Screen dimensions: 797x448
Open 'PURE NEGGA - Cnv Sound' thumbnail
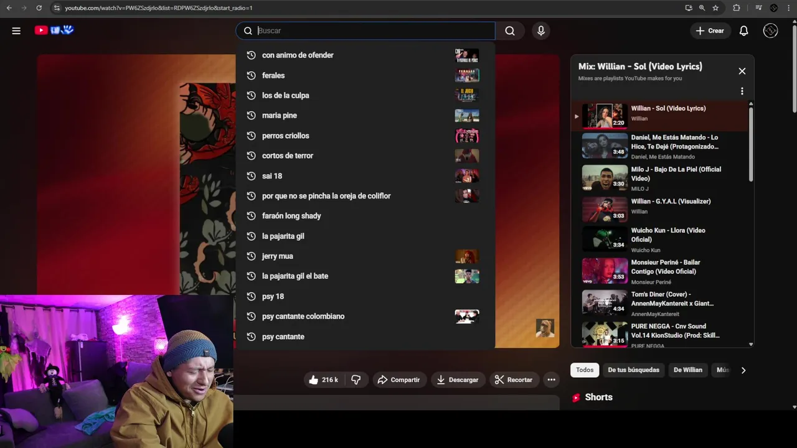tap(605, 334)
